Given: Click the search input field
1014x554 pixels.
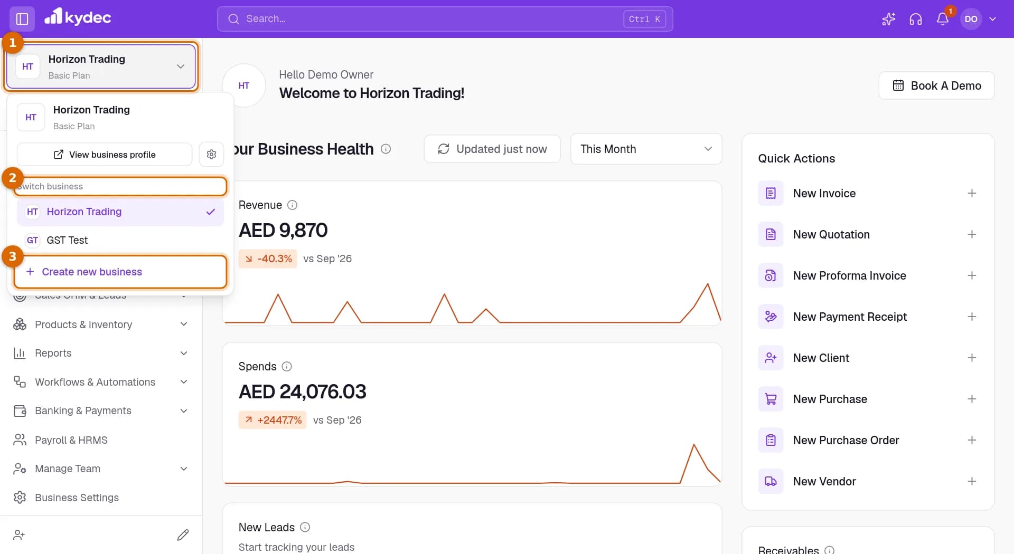Looking at the screenshot, I should (x=445, y=19).
